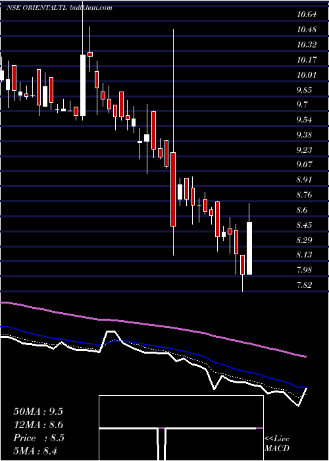Click the 9.85 price axis label

pyautogui.click(x=304, y=90)
